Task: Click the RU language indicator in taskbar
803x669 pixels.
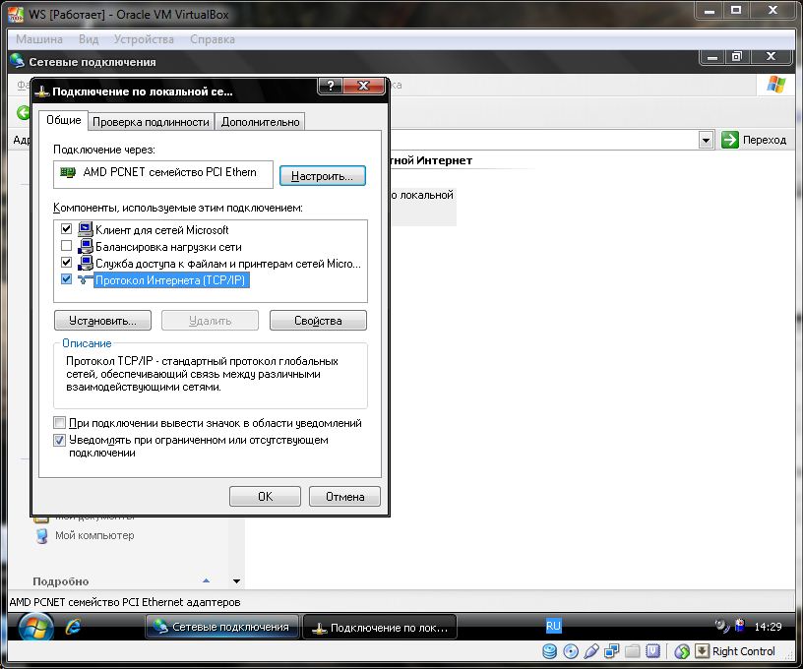Action: click(x=554, y=626)
